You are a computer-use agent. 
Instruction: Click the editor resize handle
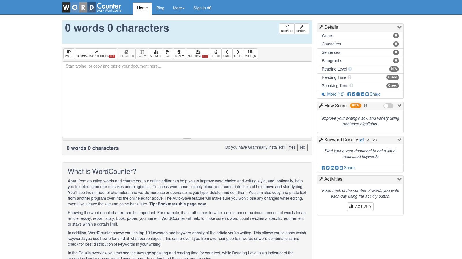[x=187, y=139]
